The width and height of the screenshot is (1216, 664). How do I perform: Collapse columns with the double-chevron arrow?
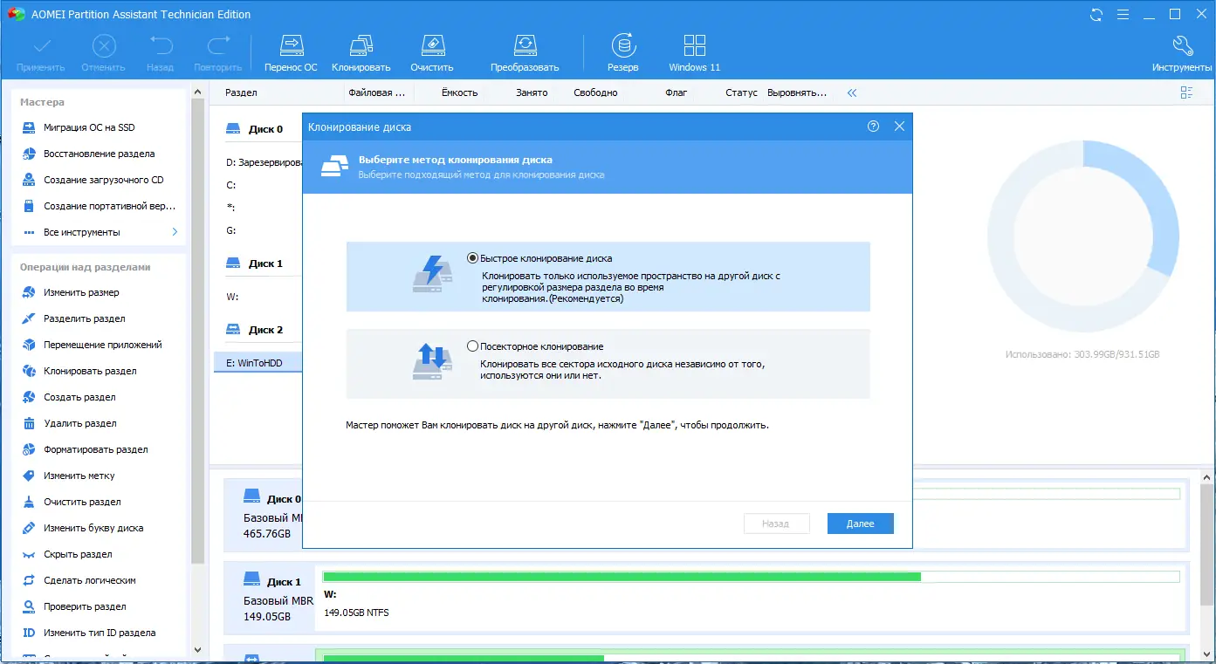[852, 92]
